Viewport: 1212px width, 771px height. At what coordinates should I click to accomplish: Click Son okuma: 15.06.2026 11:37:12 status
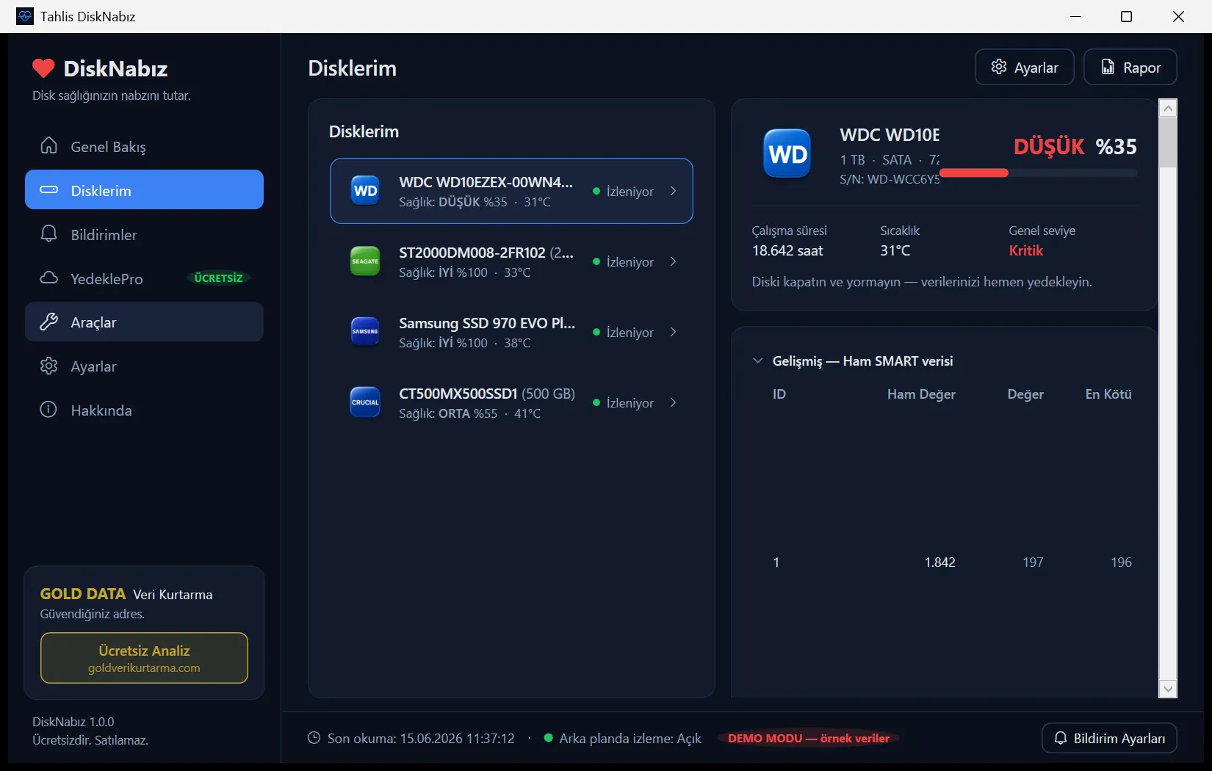pyautogui.click(x=421, y=738)
